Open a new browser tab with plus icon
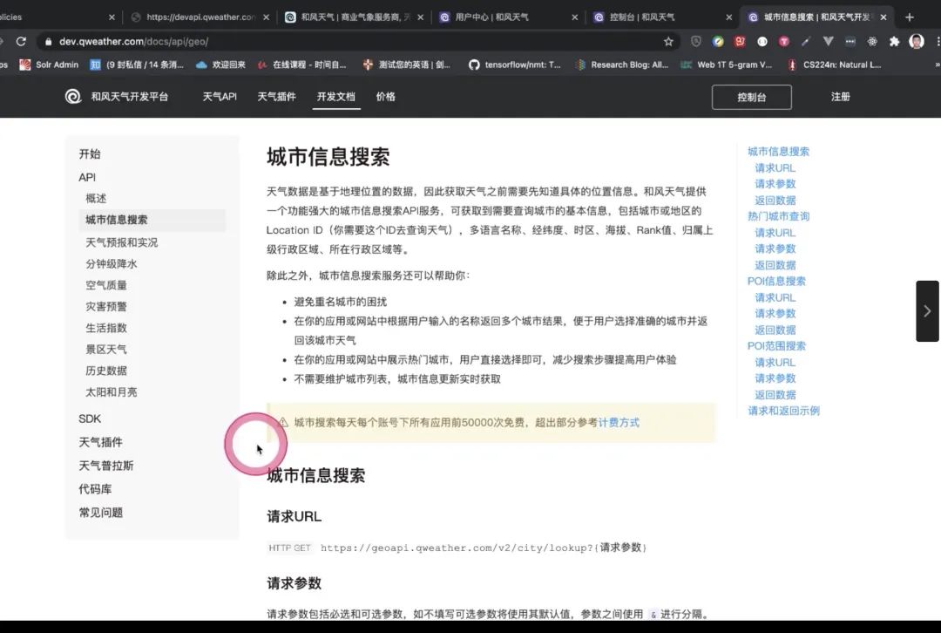 pos(909,17)
